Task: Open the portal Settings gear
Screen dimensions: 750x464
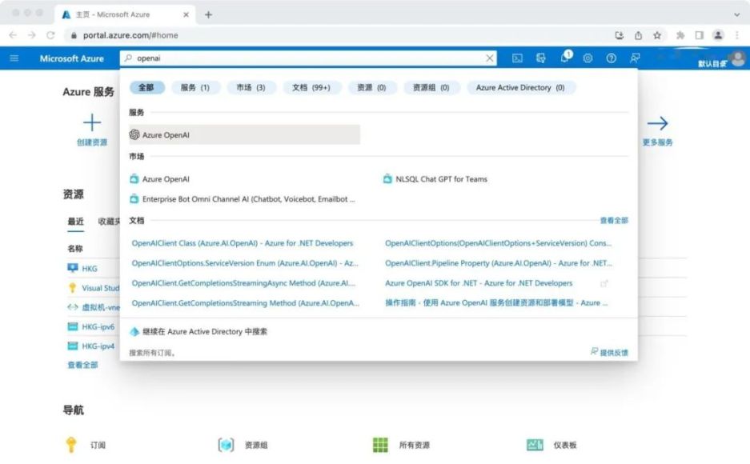Action: point(588,58)
